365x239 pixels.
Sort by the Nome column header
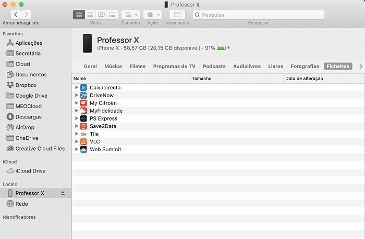pyautogui.click(x=131, y=78)
